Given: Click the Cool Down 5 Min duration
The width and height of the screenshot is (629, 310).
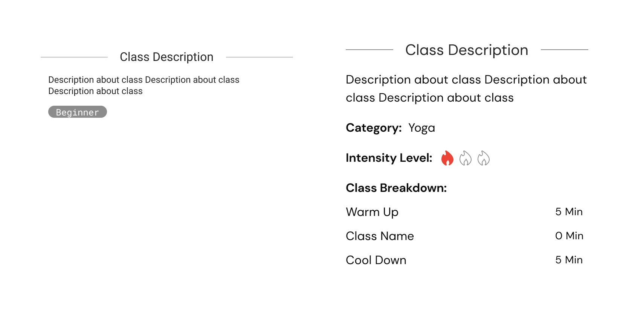Looking at the screenshot, I should (569, 260).
